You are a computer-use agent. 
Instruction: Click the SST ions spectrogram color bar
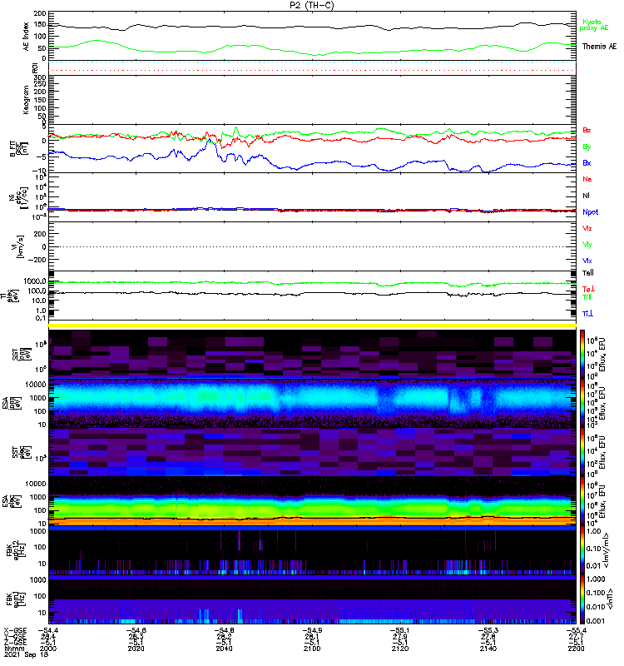(x=582, y=354)
